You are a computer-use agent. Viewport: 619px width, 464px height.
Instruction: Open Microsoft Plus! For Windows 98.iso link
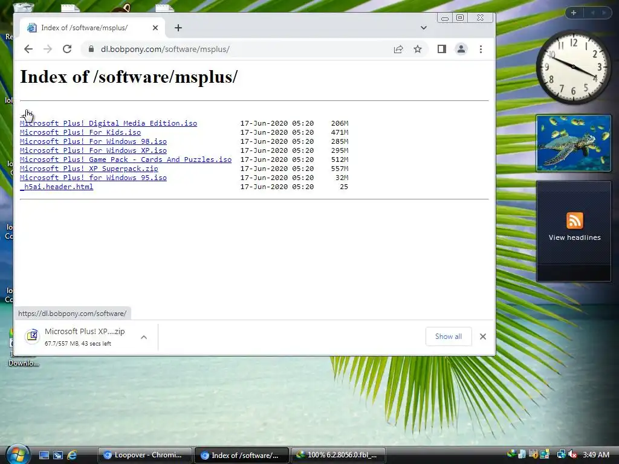(93, 141)
